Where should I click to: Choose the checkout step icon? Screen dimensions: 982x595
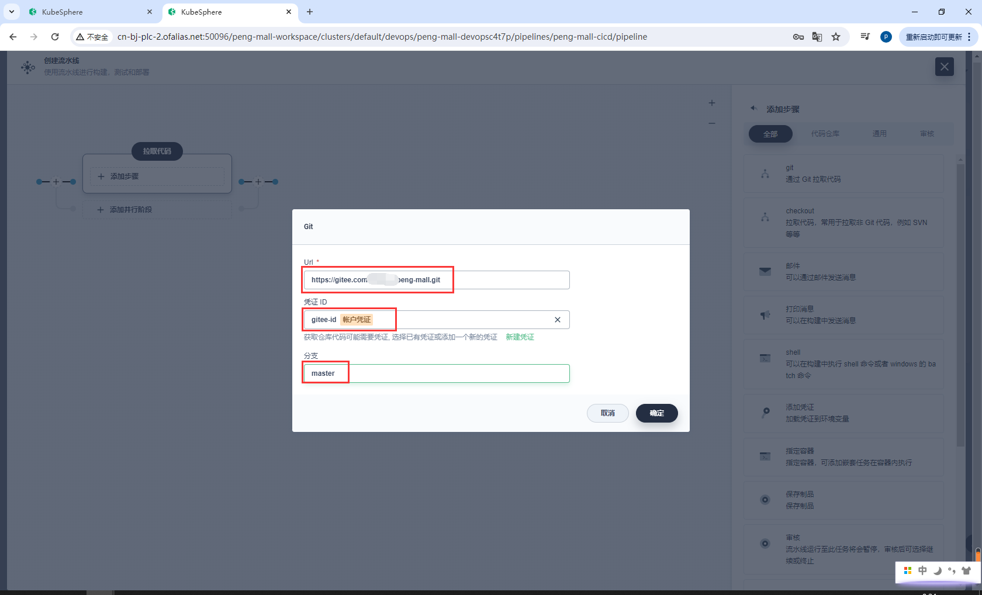click(x=765, y=217)
